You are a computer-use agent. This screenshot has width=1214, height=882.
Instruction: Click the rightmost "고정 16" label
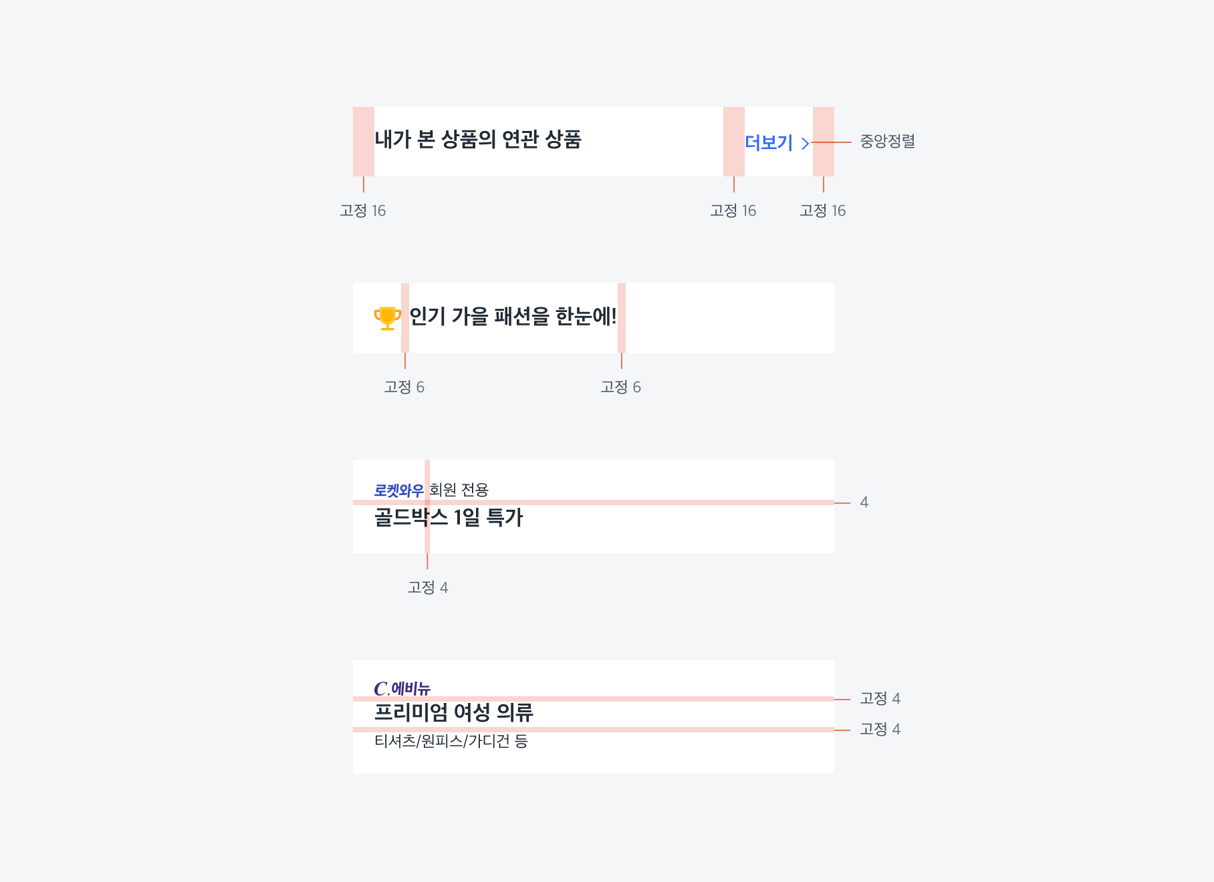823,211
